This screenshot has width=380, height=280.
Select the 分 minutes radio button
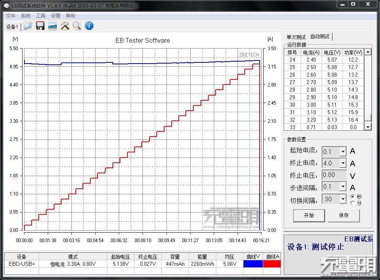352,203
